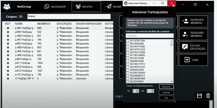This screenshot has width=217, height=108.
Task: Check the box for 5521983101843
Action: 127,67
